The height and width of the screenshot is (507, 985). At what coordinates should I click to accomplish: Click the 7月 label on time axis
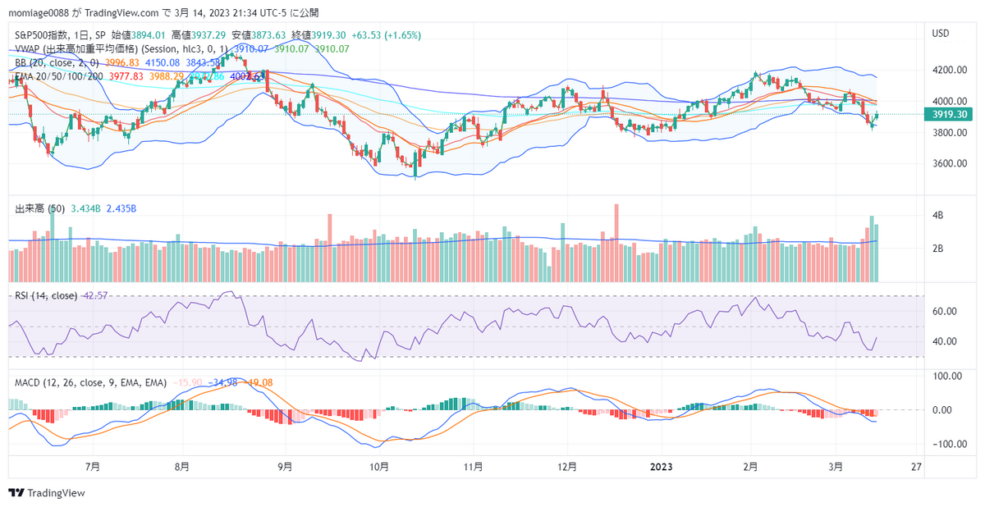(x=93, y=466)
